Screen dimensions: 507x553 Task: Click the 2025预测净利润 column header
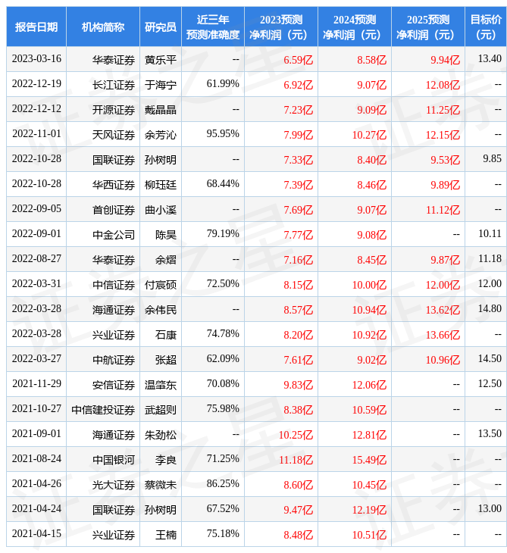click(x=428, y=27)
